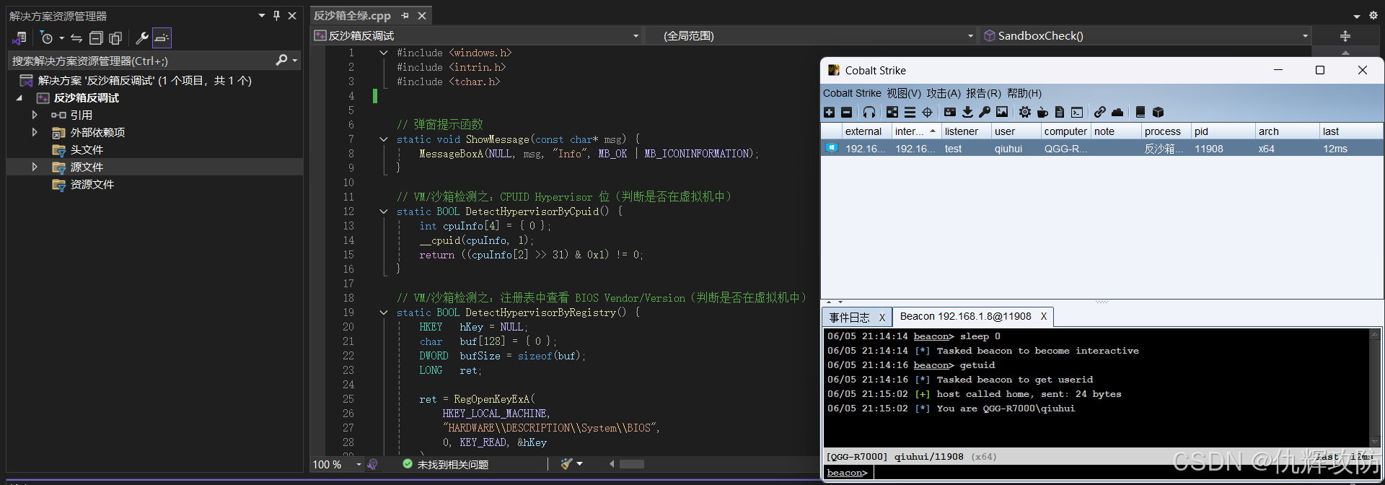Click the beacon command input field
Screen dimensions: 1385x485
click(x=1127, y=473)
